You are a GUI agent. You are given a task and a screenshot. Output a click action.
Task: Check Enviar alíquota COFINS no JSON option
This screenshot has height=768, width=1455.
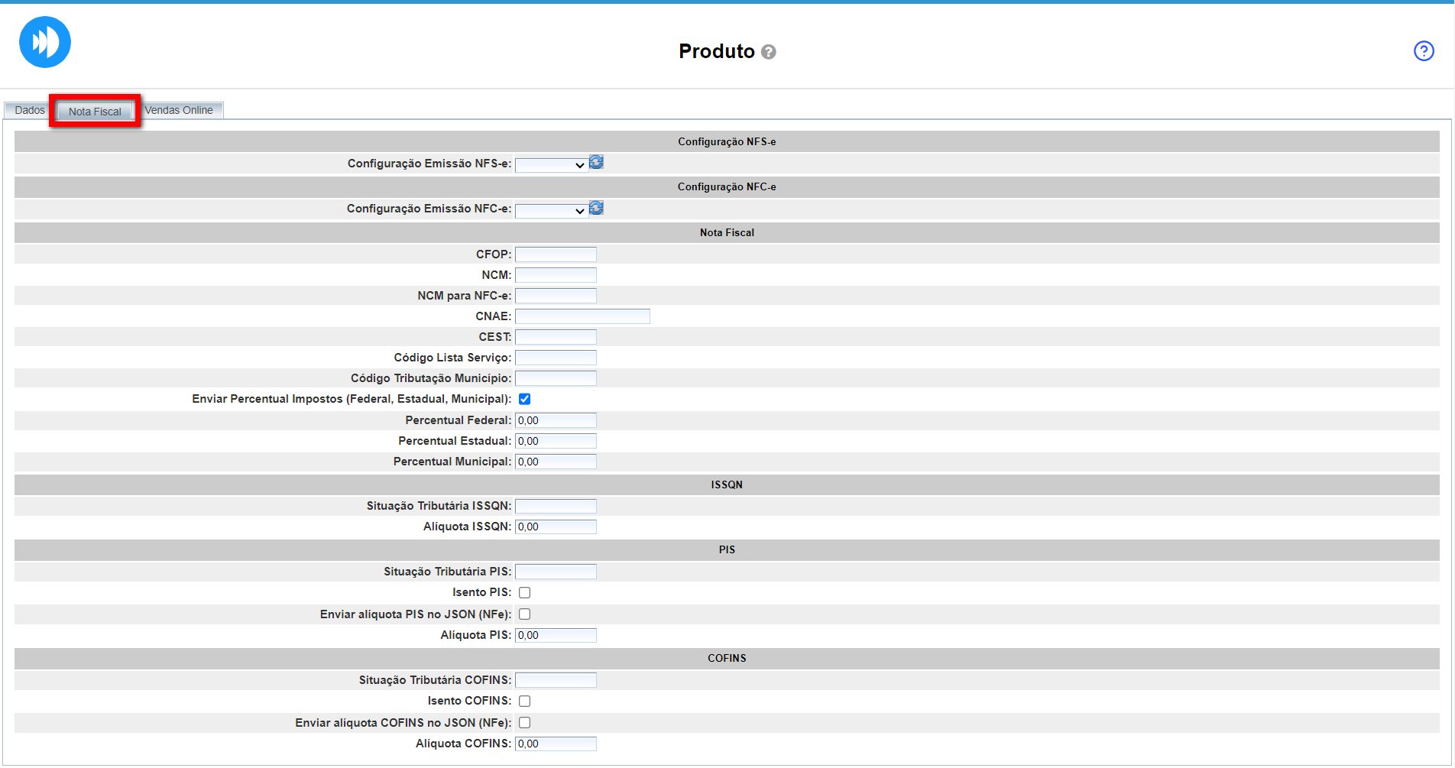pyautogui.click(x=524, y=723)
